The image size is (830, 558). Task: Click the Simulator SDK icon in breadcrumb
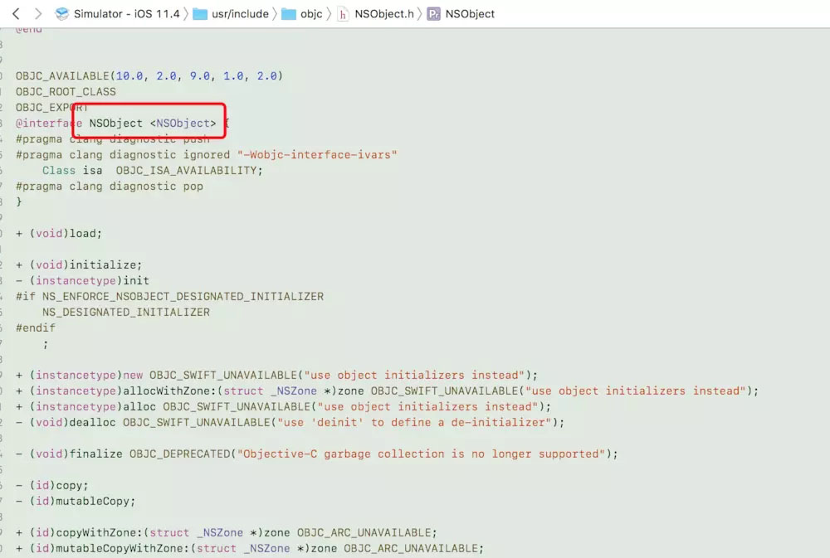pos(62,14)
